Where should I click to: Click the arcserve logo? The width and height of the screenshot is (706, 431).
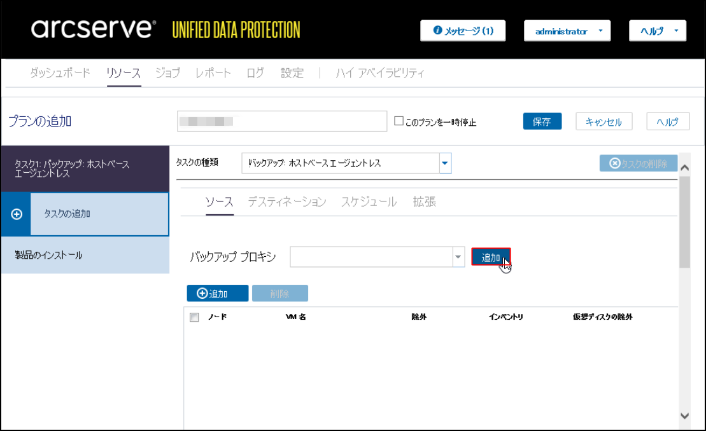point(93,29)
